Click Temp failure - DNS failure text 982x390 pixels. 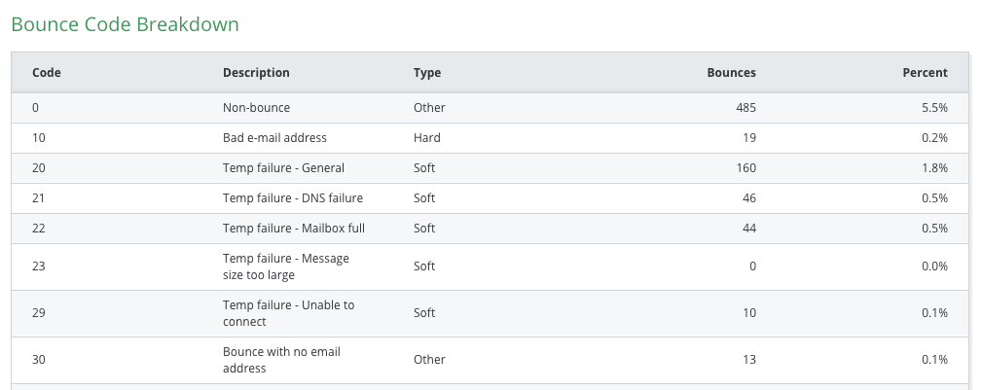292,198
